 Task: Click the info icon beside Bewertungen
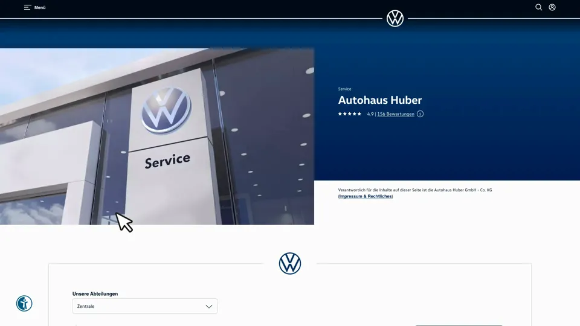pos(420,114)
